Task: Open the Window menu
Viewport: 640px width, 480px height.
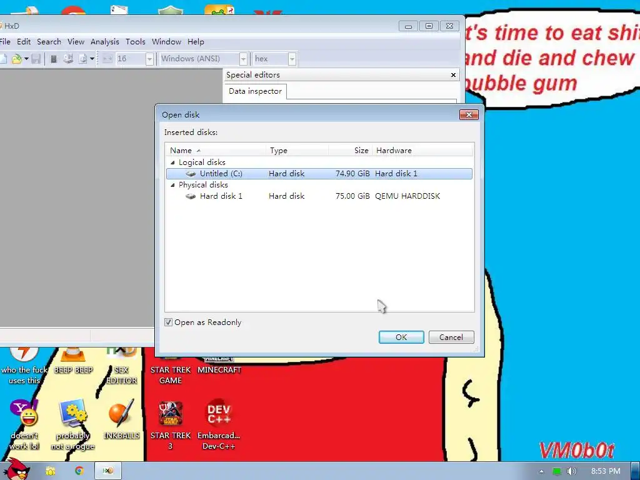Action: (x=166, y=42)
